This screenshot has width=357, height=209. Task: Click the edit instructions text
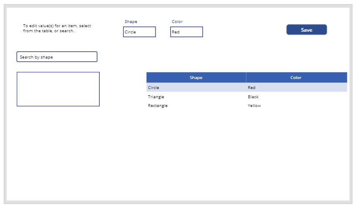[57, 28]
